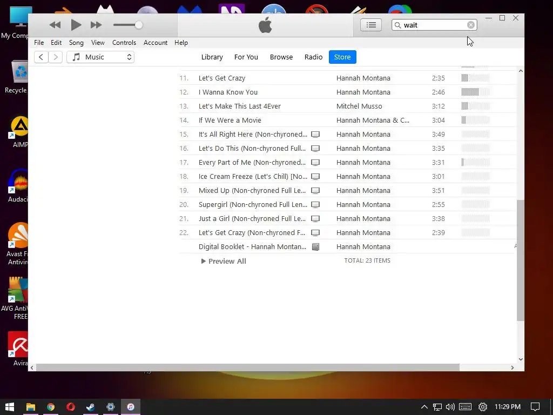Click the Digital Booklet book icon
The height and width of the screenshot is (415, 553).
coord(315,247)
